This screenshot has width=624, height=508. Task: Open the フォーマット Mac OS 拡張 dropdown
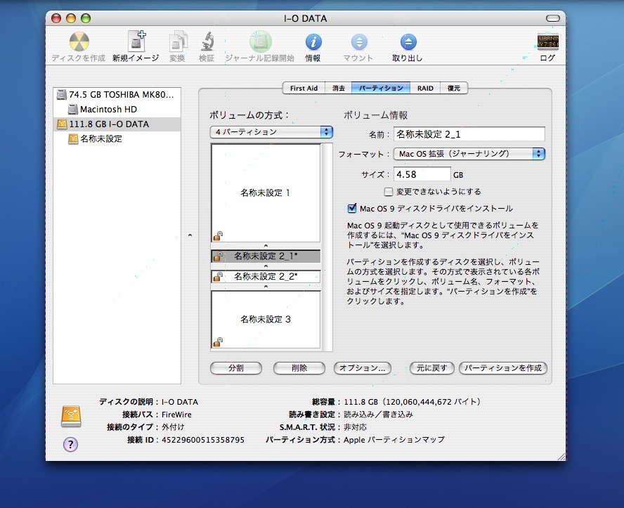click(469, 154)
